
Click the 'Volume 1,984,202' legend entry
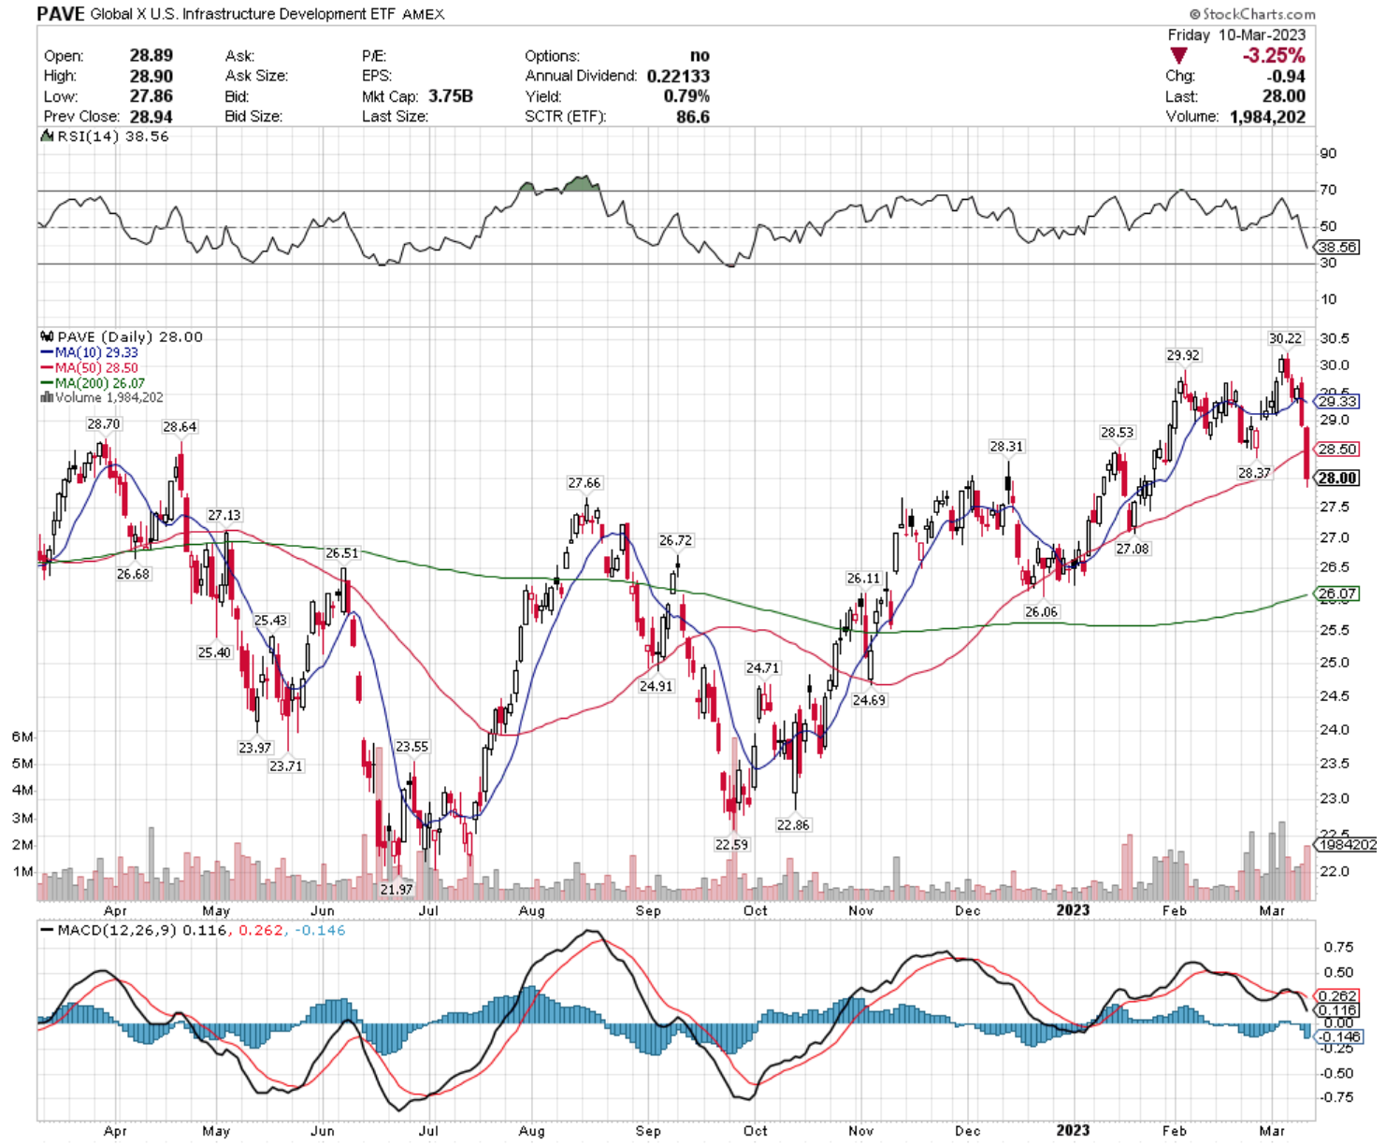pos(108,397)
